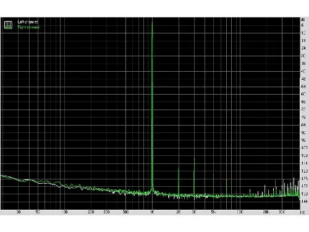
Task: Click the 500 frequency axis label
Action: pos(125,212)
